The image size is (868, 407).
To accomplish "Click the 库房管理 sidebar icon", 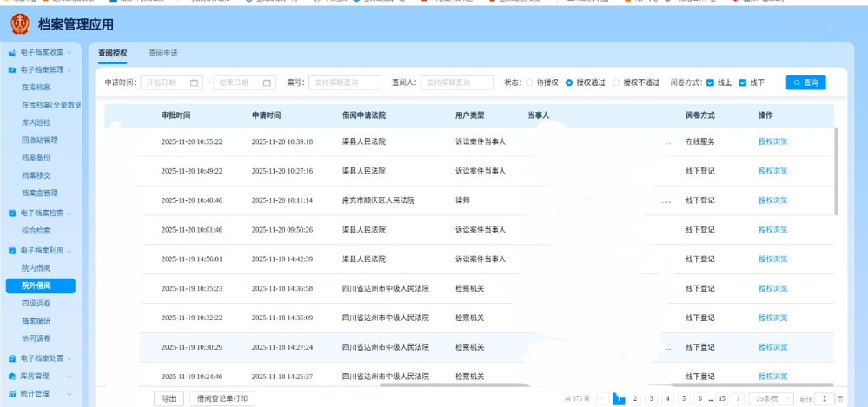I will [12, 377].
